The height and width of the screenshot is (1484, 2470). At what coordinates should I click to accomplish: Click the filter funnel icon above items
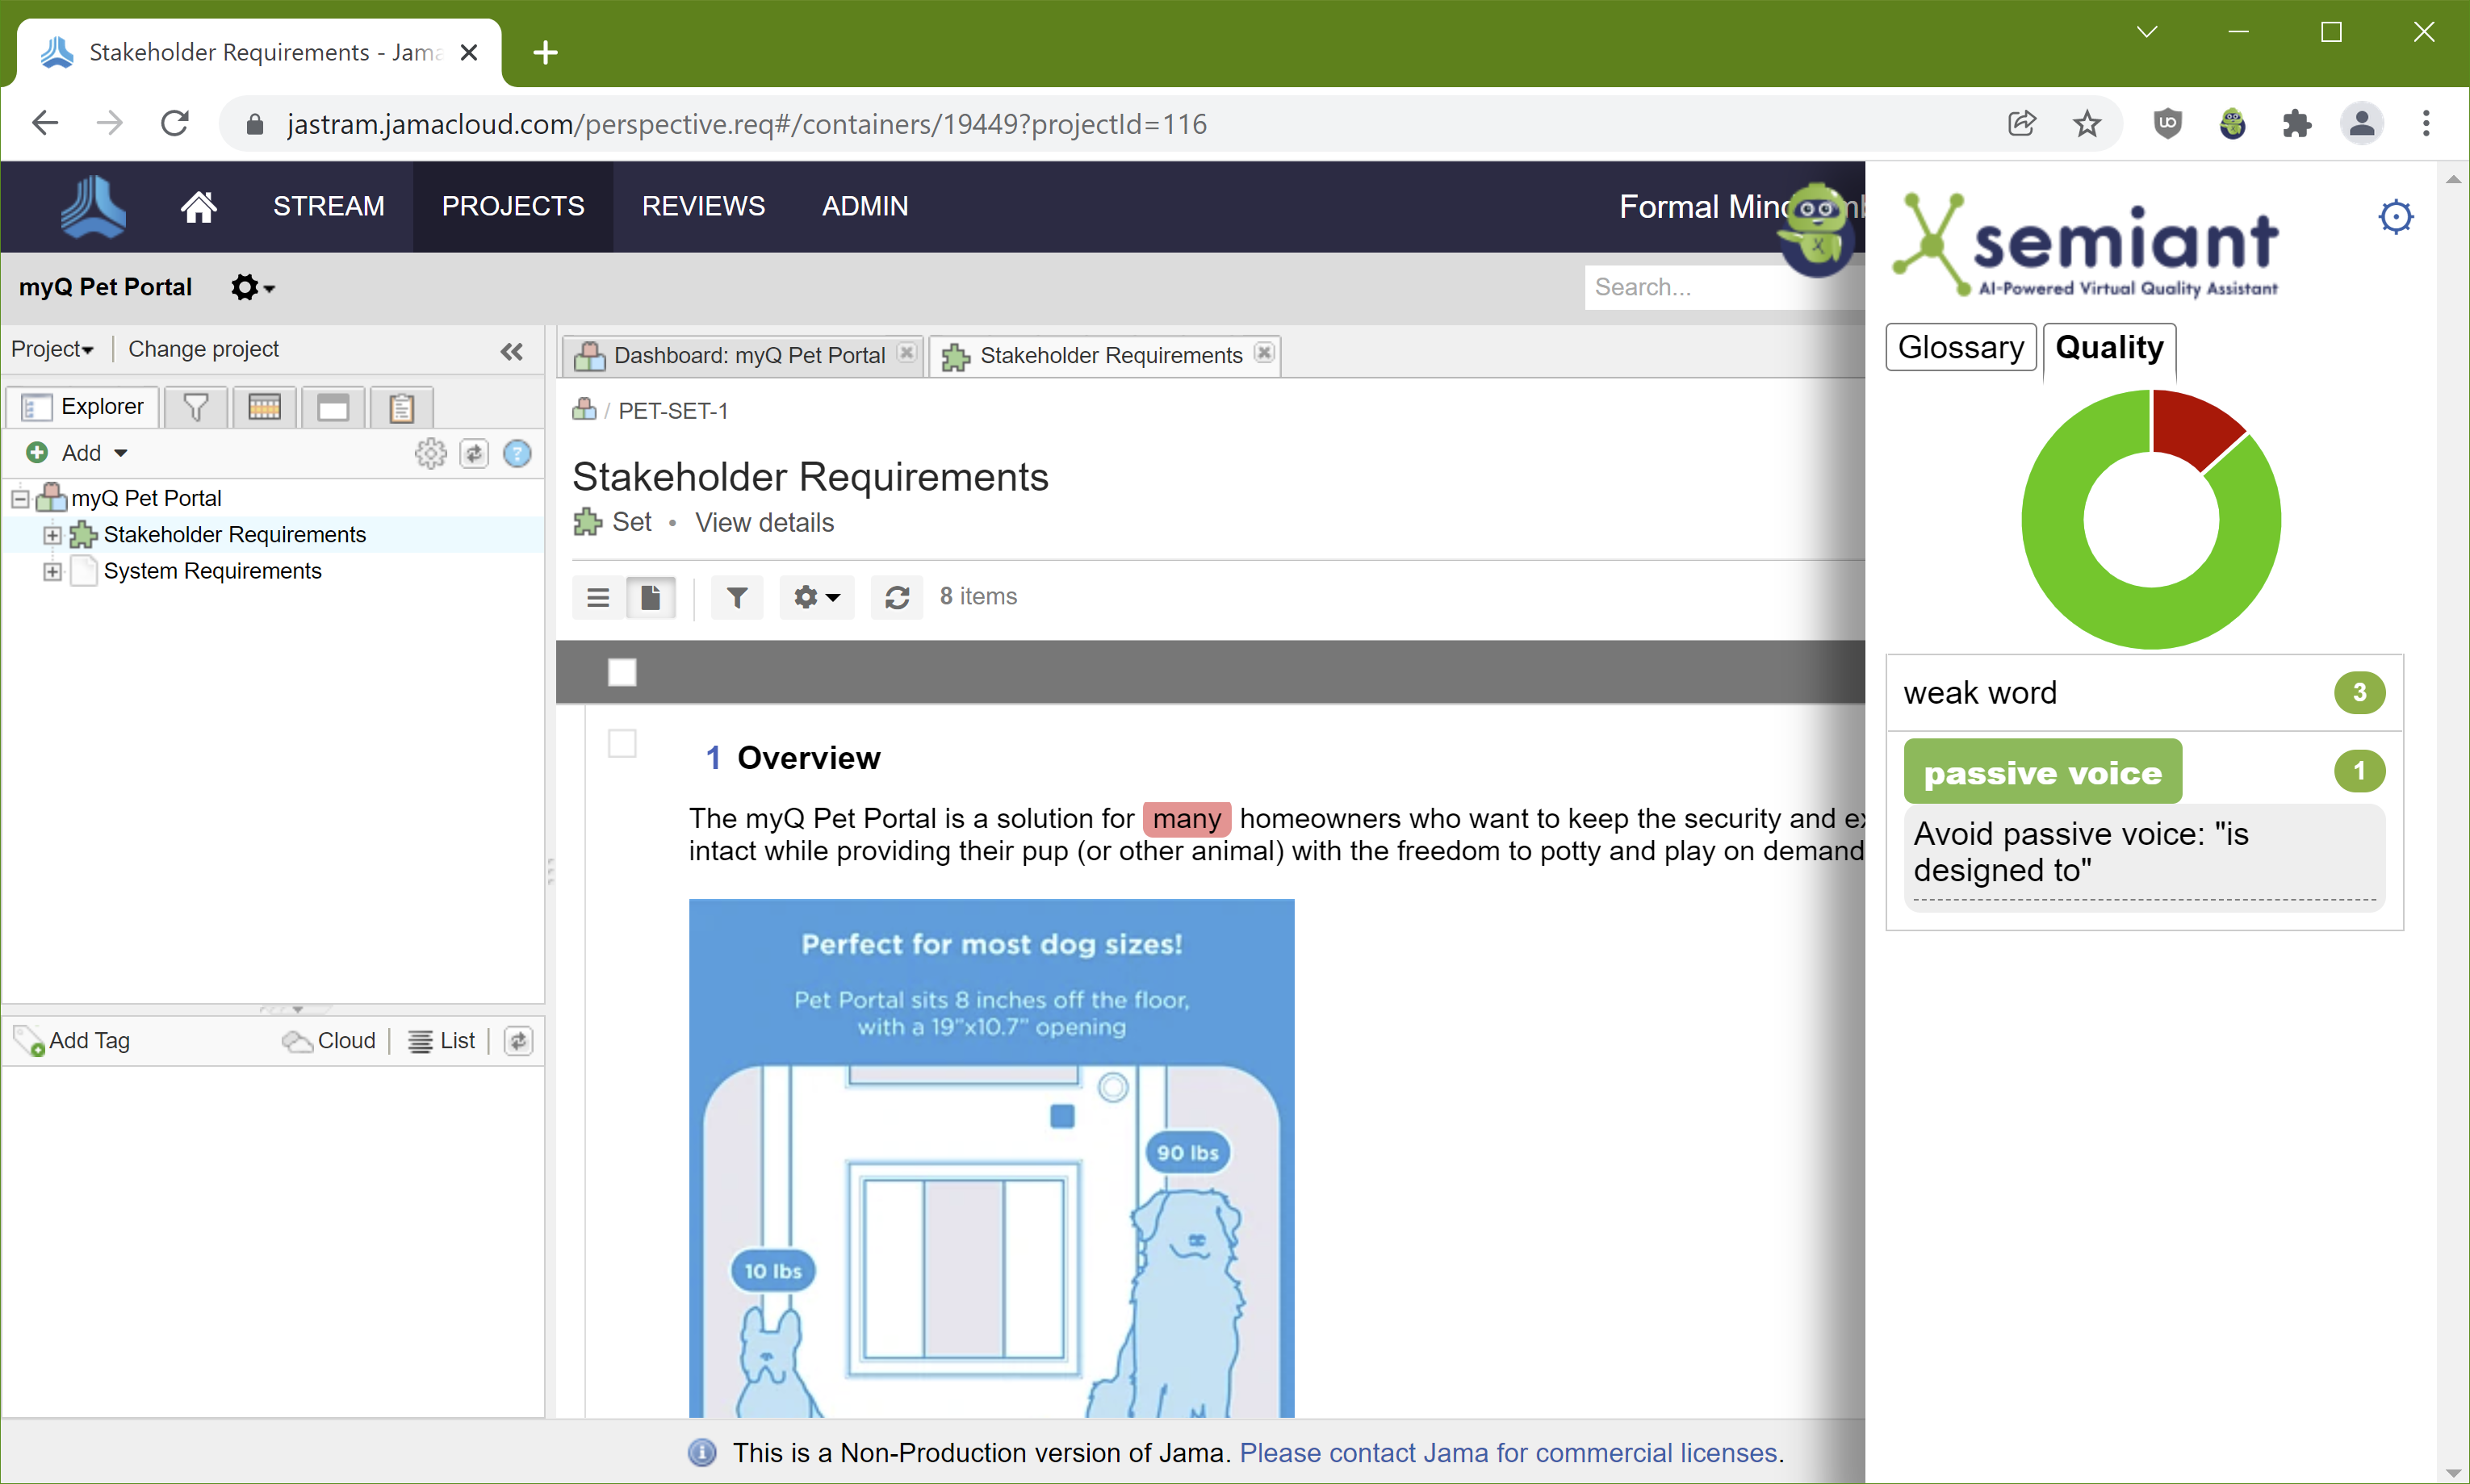(736, 597)
